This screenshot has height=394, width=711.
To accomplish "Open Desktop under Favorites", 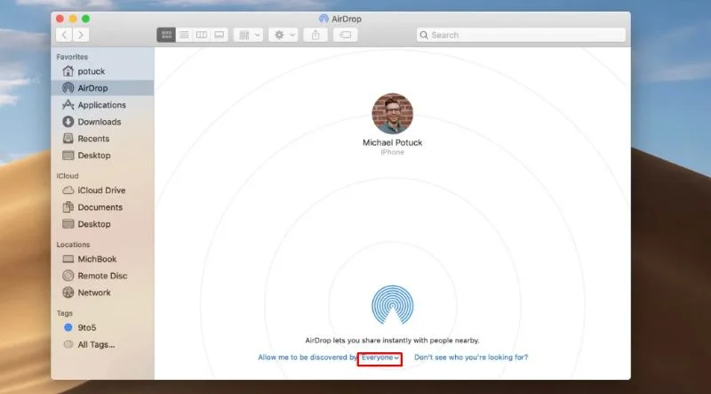I will tap(102, 156).
